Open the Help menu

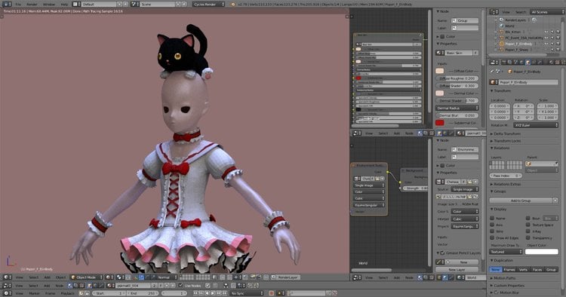pyautogui.click(x=64, y=5)
